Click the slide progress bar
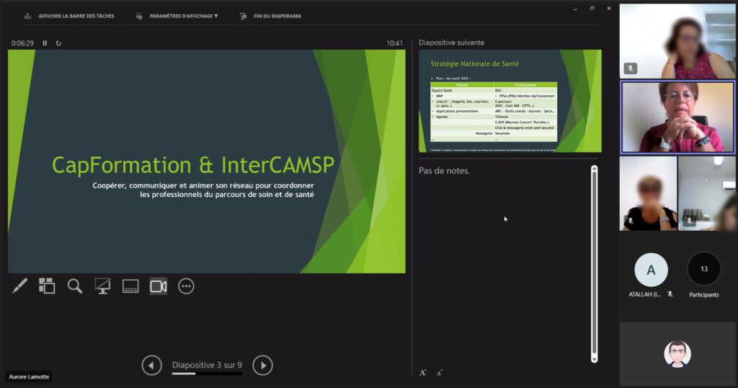Screen dimensions: 738x388 coord(207,374)
